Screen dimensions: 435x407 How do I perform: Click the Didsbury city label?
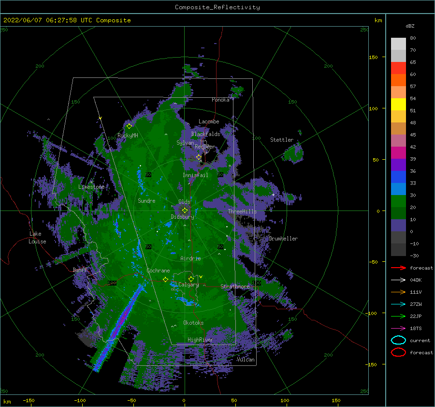point(183,217)
